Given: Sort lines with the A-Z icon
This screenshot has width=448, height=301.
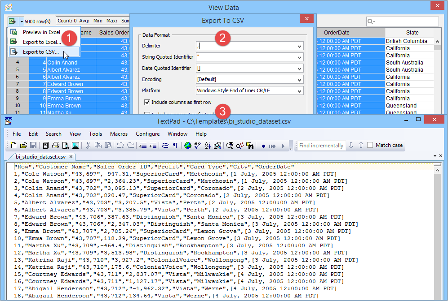Looking at the screenshot, I should [x=208, y=146].
